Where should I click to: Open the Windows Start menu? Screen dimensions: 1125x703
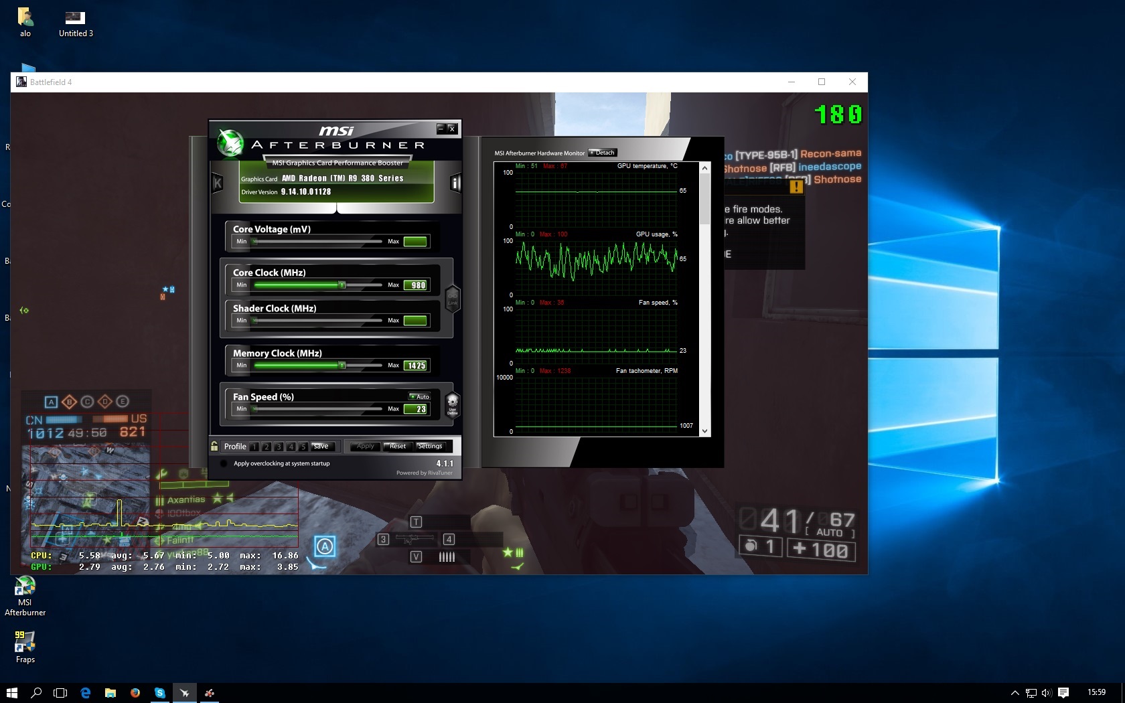click(11, 693)
